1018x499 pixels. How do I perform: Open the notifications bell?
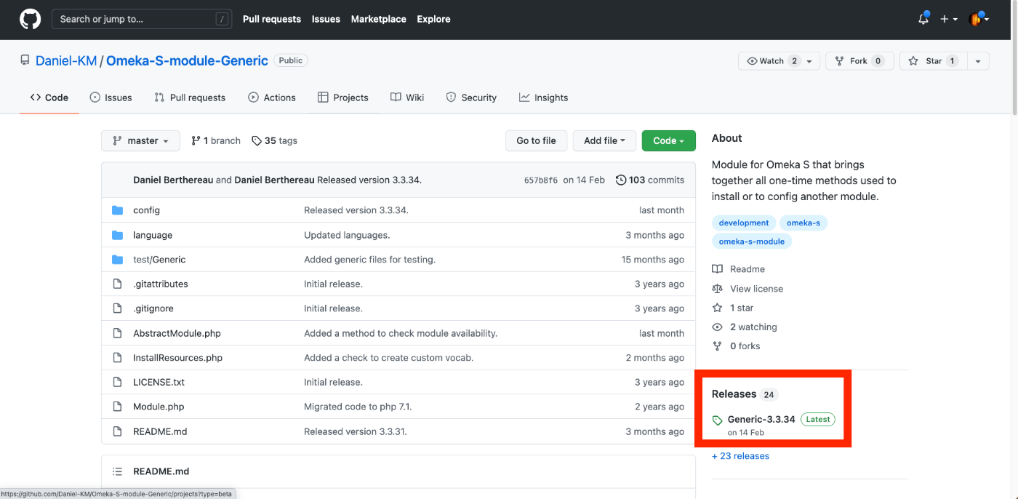(923, 19)
